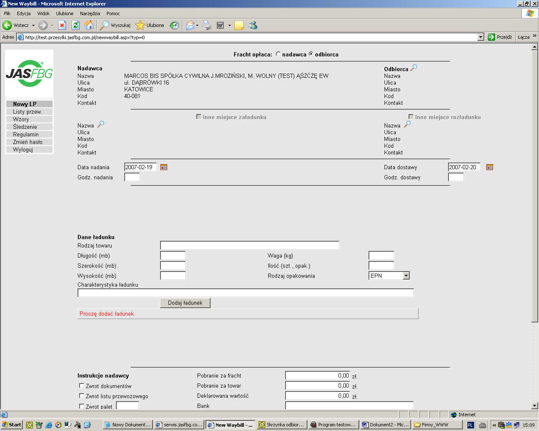The image size is (539, 431).
Task: Open the Mail envelope icon
Action: click(x=190, y=25)
